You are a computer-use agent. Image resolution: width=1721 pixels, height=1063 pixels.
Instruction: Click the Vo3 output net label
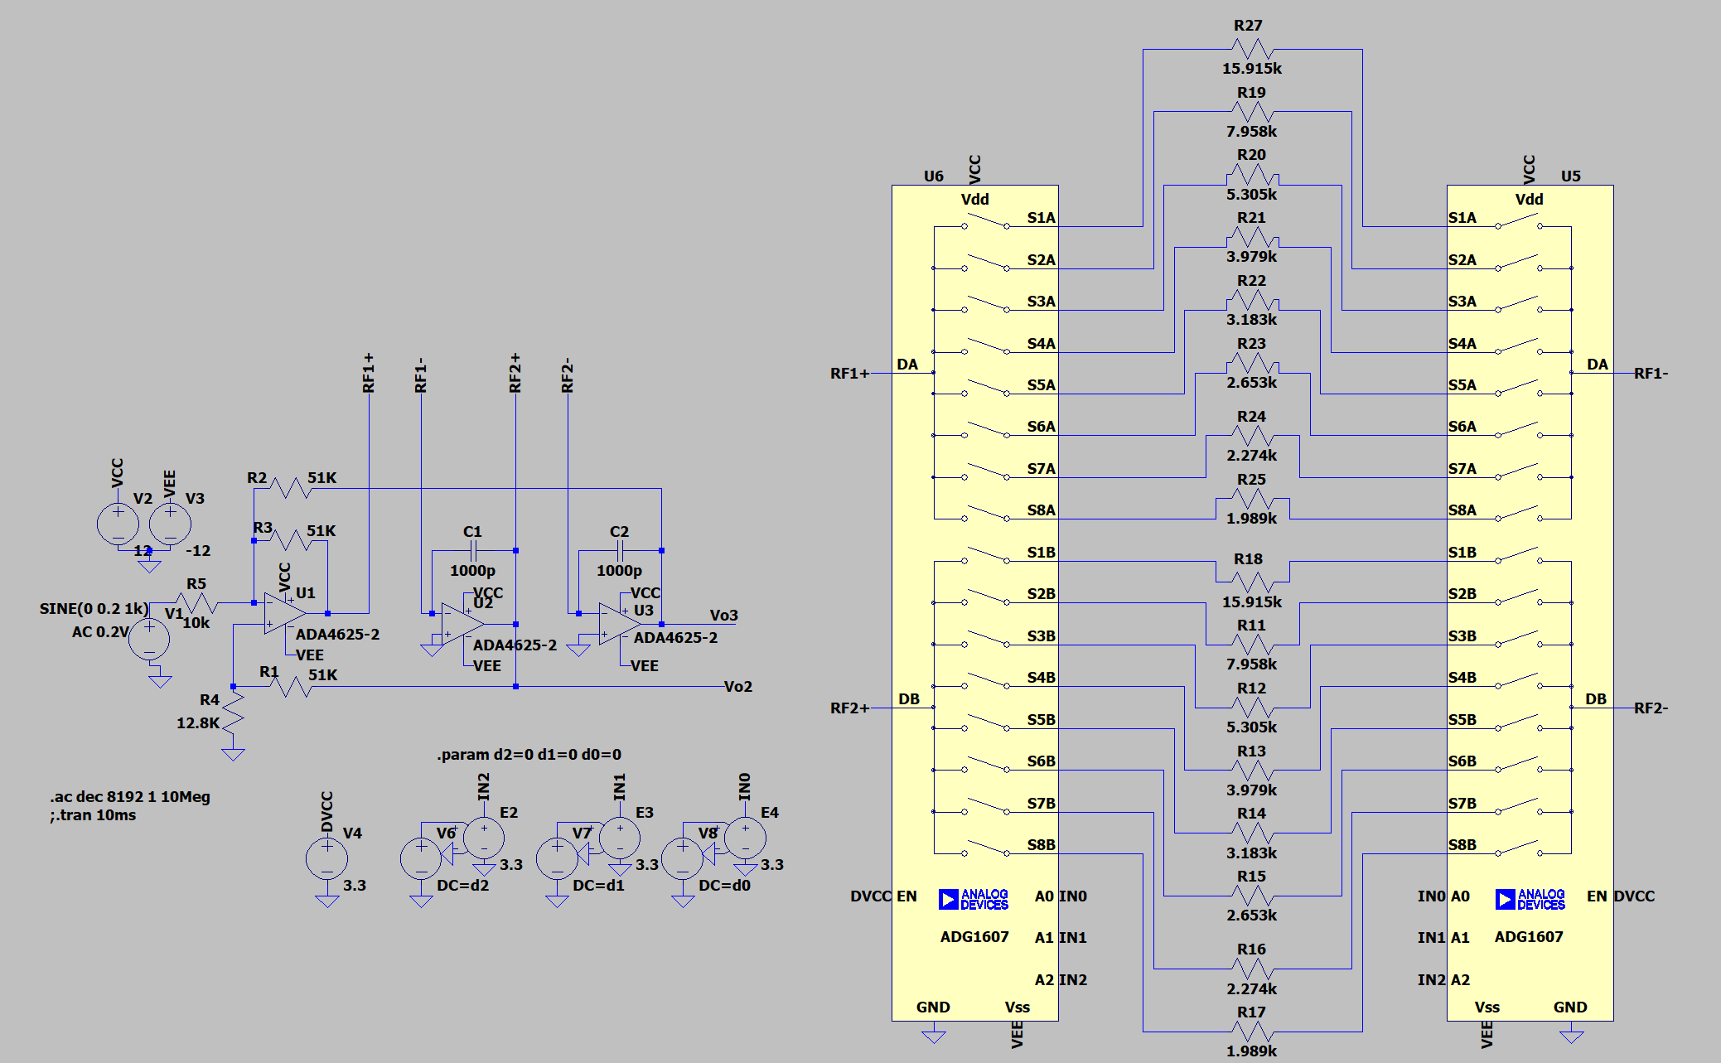point(723,616)
